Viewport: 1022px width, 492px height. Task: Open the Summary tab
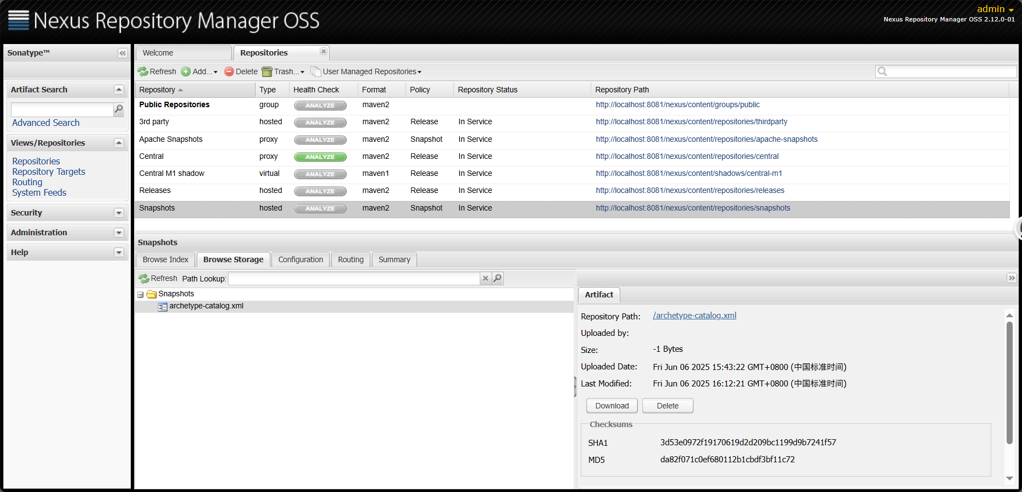(394, 259)
